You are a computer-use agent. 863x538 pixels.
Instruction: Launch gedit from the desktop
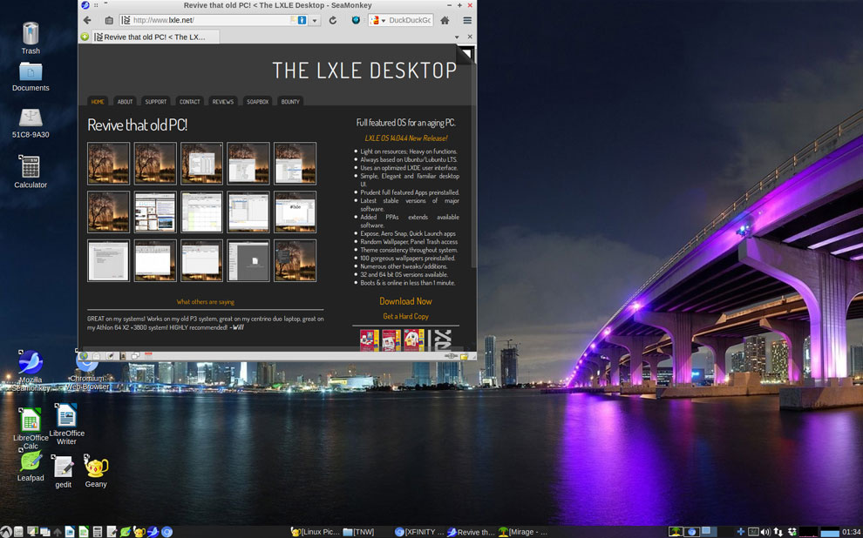click(x=64, y=472)
